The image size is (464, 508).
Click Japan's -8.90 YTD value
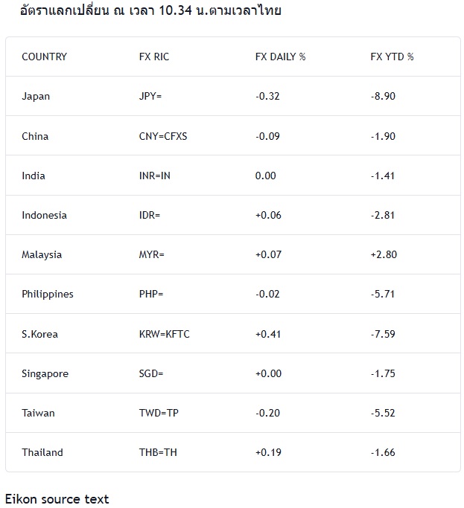[x=383, y=96]
